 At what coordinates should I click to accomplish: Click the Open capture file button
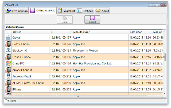pos(65,19)
